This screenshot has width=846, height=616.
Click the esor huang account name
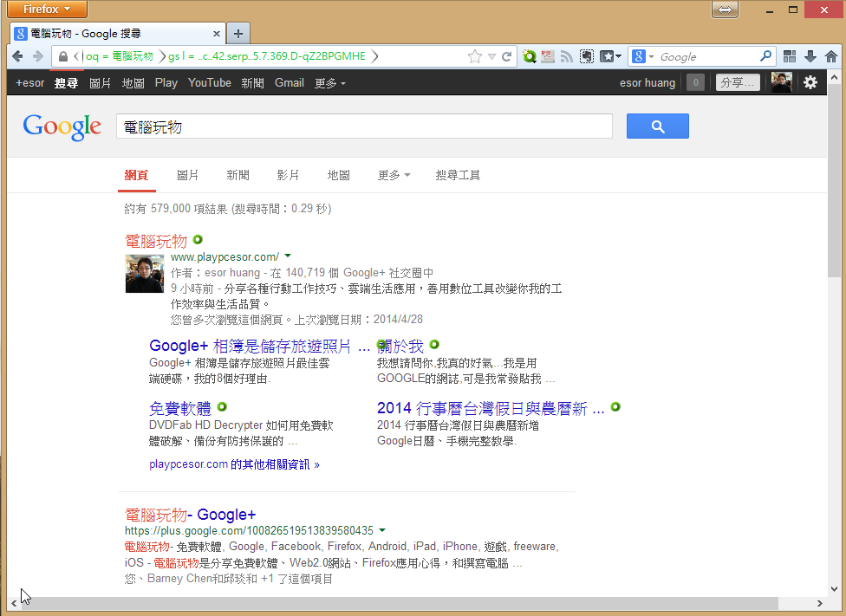(x=648, y=82)
